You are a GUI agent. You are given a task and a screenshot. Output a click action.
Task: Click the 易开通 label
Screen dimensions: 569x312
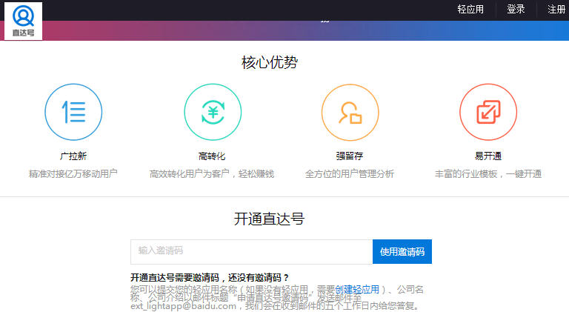coord(488,156)
